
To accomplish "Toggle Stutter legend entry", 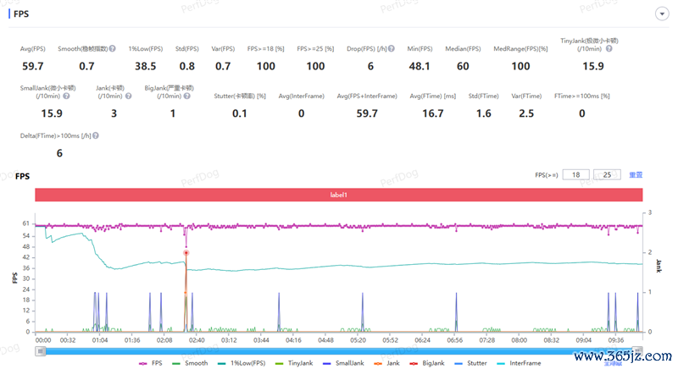I will point(470,363).
